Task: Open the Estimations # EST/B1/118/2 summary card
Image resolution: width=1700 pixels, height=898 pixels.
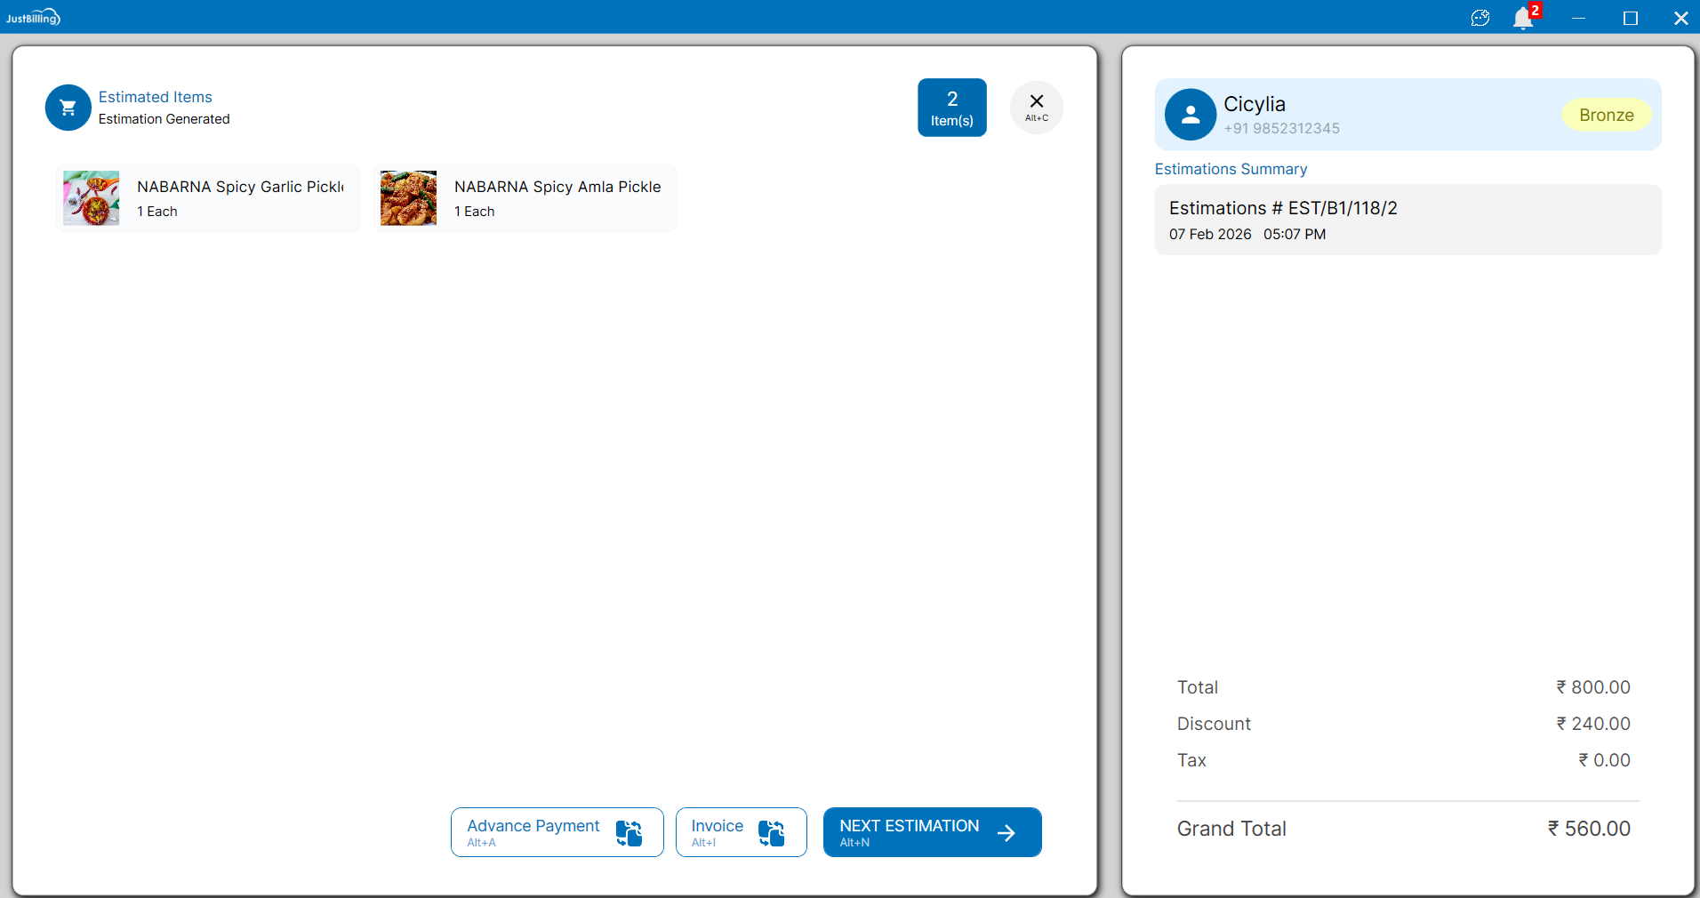Action: (x=1407, y=220)
